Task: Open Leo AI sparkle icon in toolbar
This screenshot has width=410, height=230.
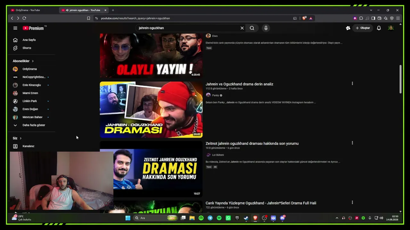Action: pos(386,18)
